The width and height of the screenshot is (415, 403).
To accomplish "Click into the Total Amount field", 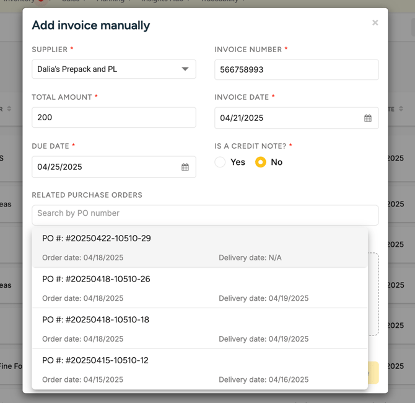I will tap(113, 118).
